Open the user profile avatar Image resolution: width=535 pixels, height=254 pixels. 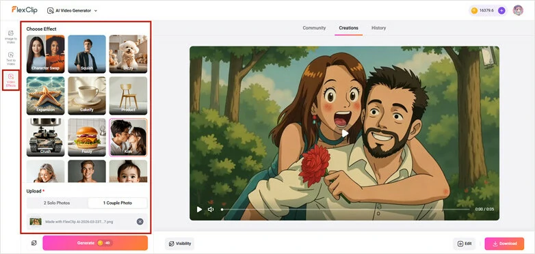pyautogui.click(x=518, y=10)
